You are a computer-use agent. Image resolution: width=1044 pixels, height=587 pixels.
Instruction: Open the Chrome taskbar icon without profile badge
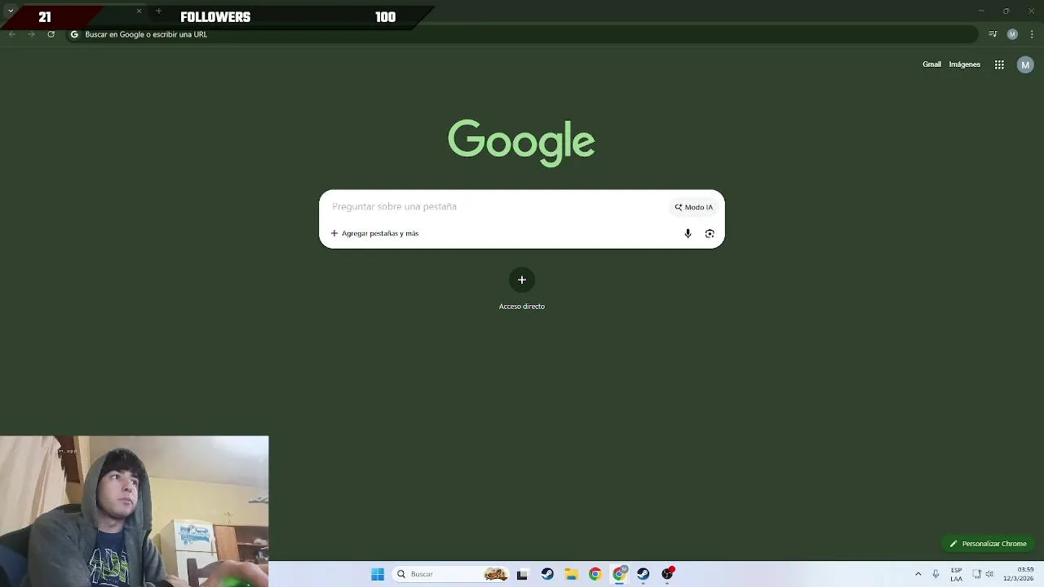[595, 574]
